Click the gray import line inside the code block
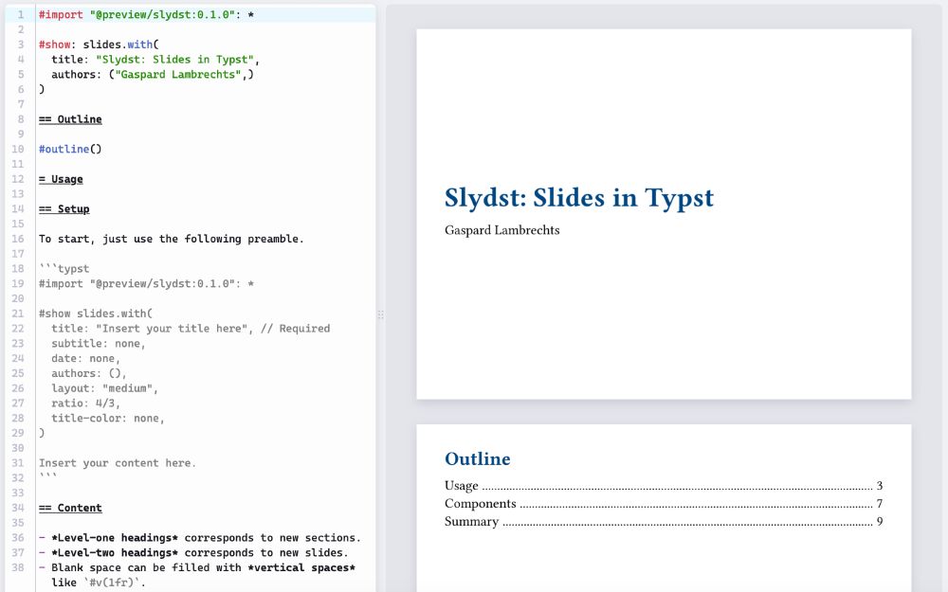Screen dimensions: 948x592 [146, 284]
